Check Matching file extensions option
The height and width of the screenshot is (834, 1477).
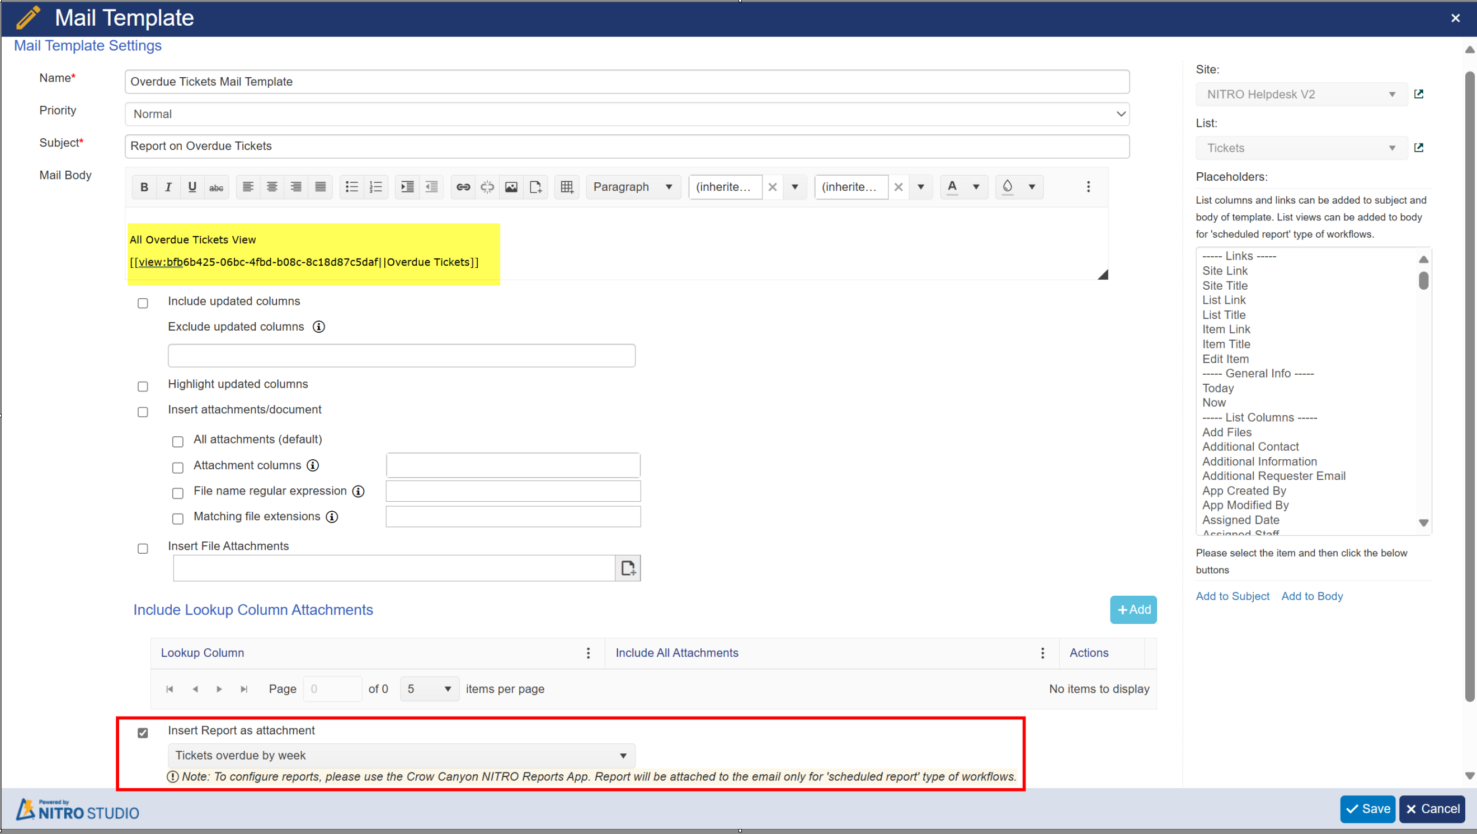(x=178, y=519)
